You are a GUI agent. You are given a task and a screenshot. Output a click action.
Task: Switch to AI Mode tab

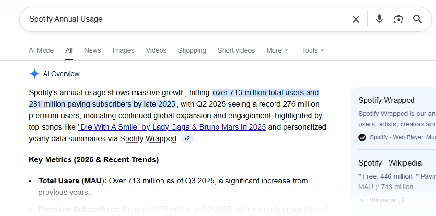click(x=41, y=50)
